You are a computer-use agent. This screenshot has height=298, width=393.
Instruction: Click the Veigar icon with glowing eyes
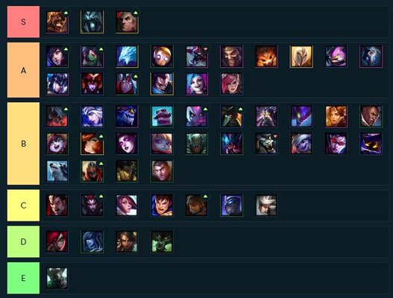pos(371,144)
